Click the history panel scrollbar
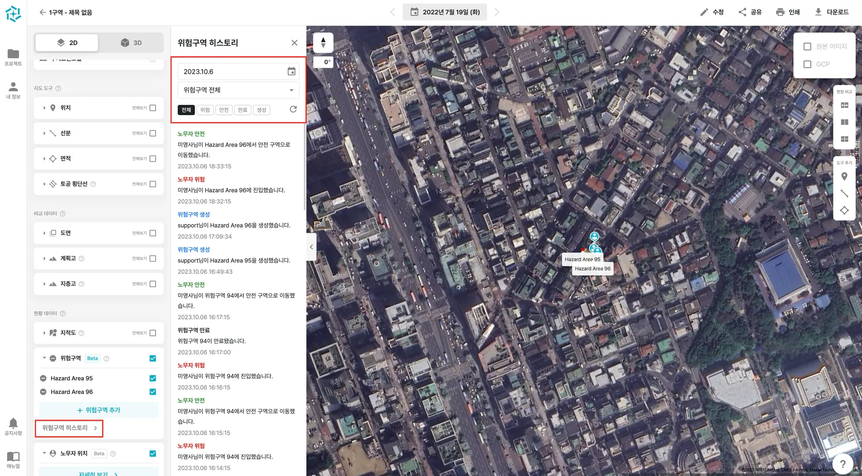The width and height of the screenshot is (862, 476). point(304,168)
